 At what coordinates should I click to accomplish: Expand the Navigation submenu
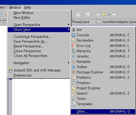[x=39, y=63]
